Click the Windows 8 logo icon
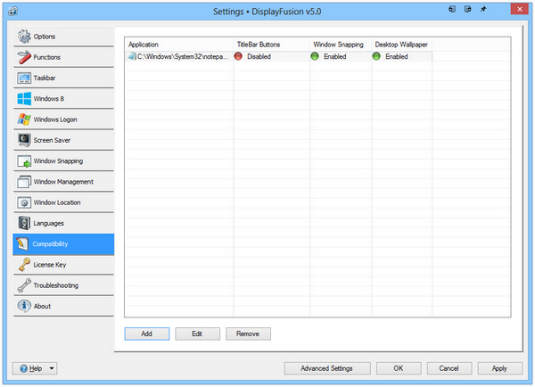The height and width of the screenshot is (387, 535). tap(24, 99)
